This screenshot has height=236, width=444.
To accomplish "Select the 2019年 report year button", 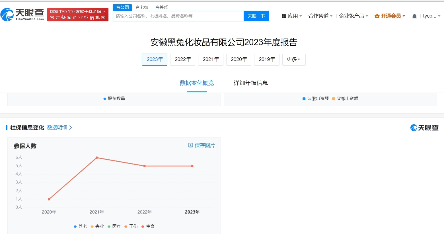I will (x=267, y=60).
